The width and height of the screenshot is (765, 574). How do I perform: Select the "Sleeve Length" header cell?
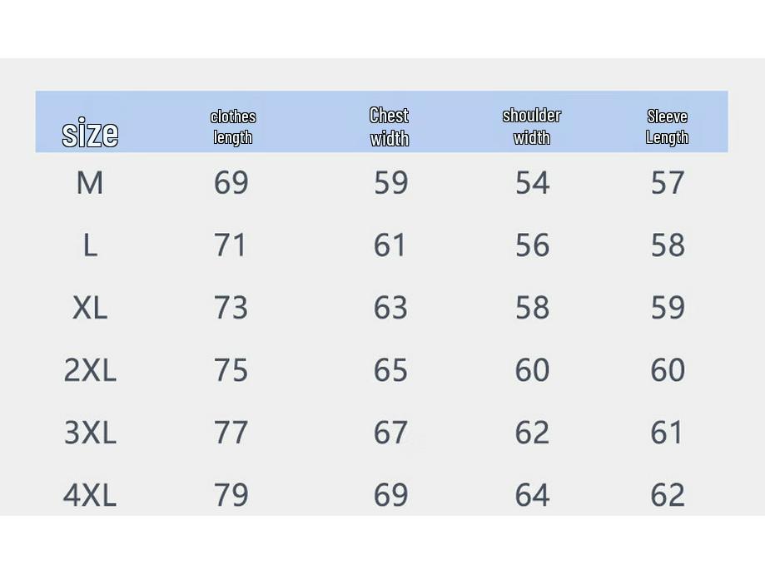tap(668, 126)
